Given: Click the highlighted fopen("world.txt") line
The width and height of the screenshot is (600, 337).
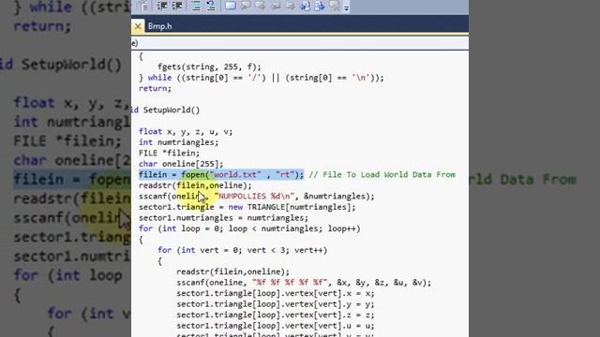Looking at the screenshot, I should (221, 175).
